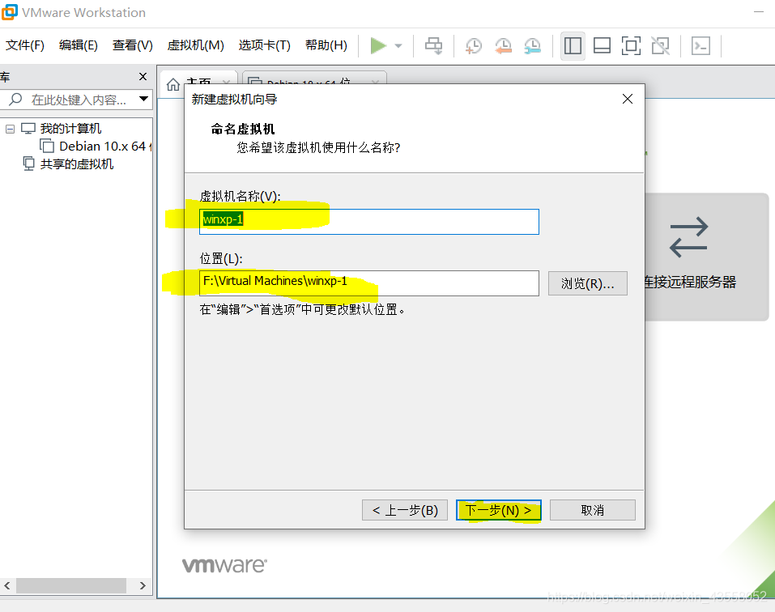Image resolution: width=775 pixels, height=612 pixels.
Task: Minimize the VMware Workstation window
Action: [759, 12]
